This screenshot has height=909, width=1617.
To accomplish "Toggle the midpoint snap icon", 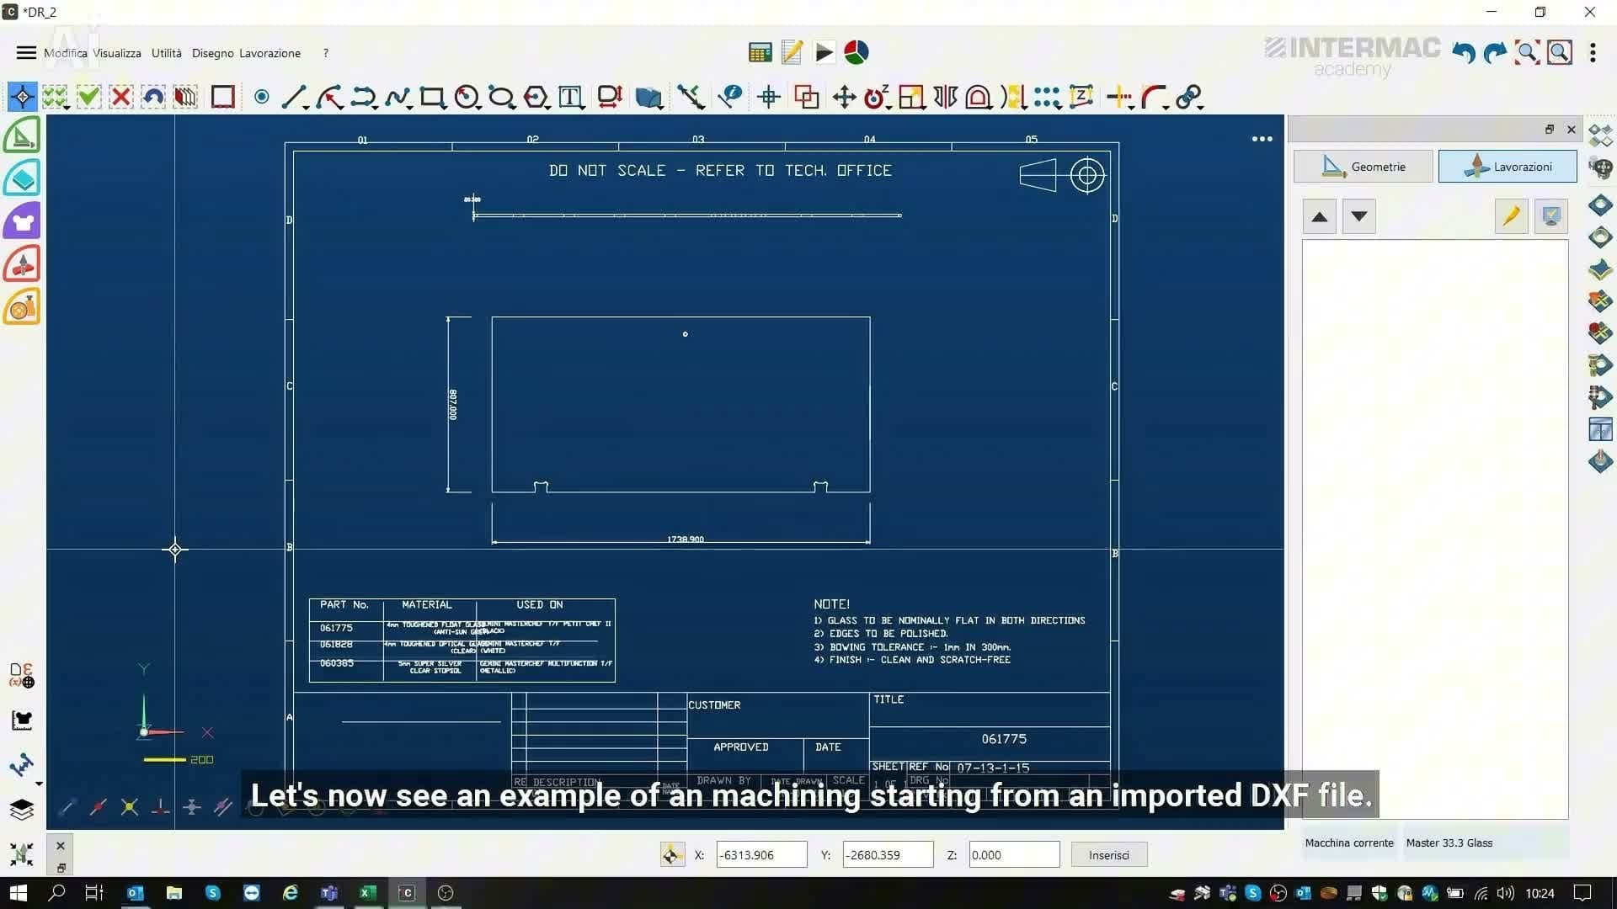I will (x=99, y=807).
